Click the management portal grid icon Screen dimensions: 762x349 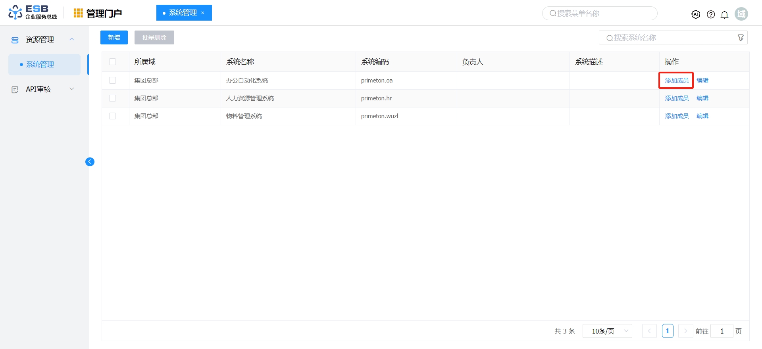pyautogui.click(x=78, y=13)
